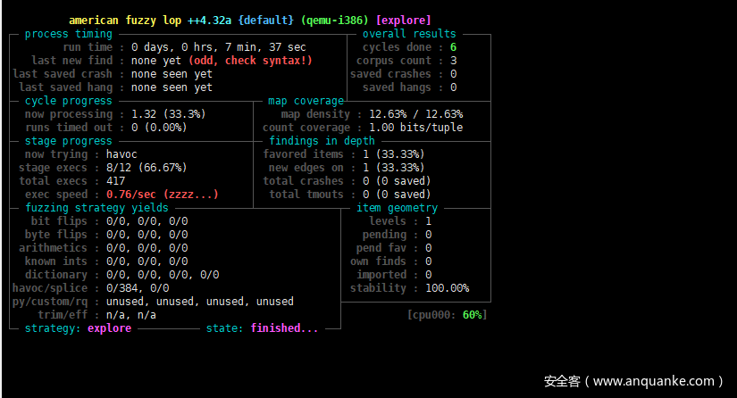737x398 pixels.
Task: Click the american fuzzy lop title text
Action: tap(125, 20)
